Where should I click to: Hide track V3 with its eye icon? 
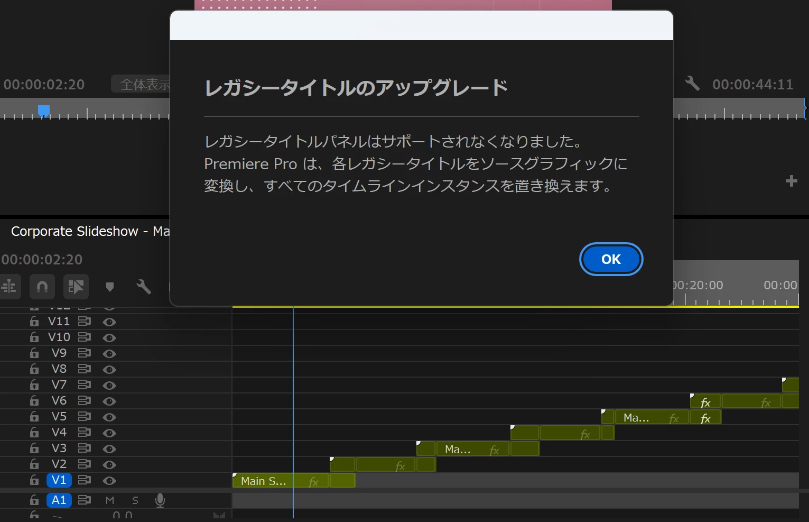click(109, 448)
